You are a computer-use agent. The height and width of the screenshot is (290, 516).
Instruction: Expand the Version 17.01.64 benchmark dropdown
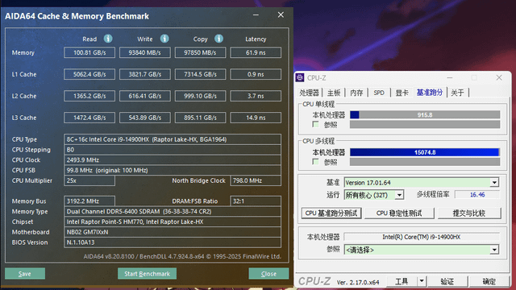tap(494, 183)
